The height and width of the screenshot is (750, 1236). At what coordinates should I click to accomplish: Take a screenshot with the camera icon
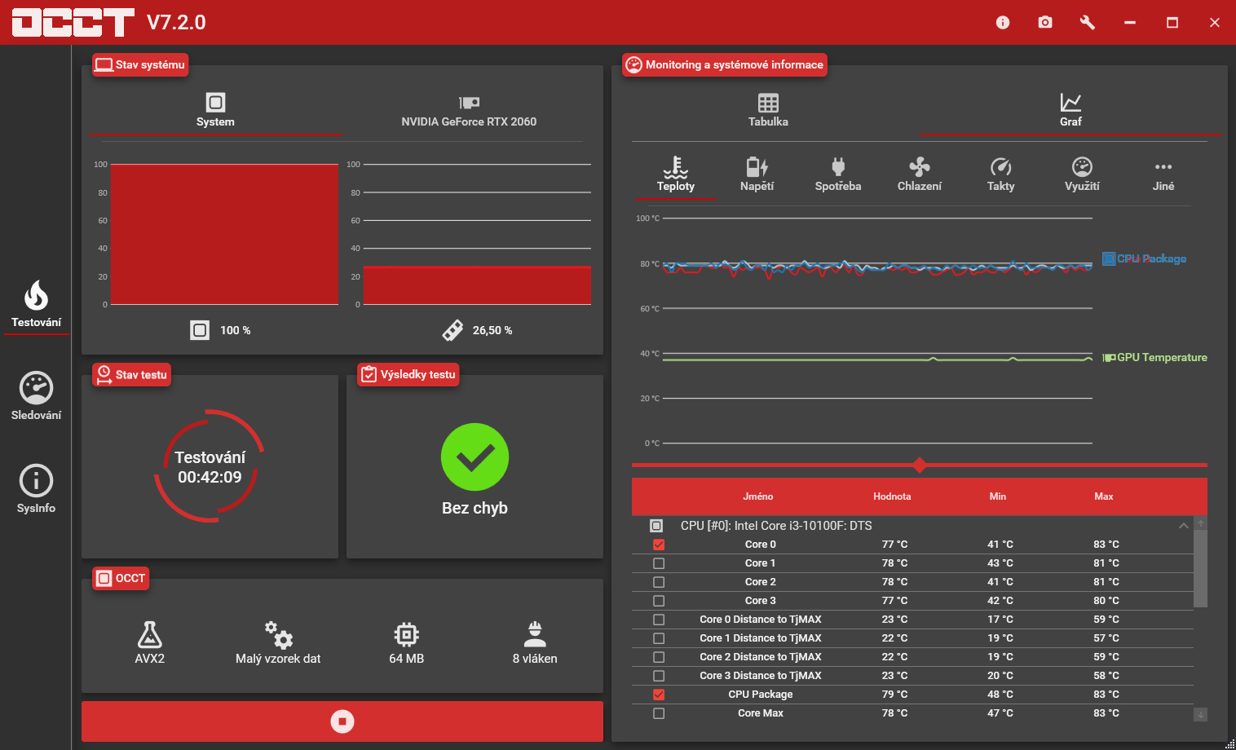(x=1045, y=23)
